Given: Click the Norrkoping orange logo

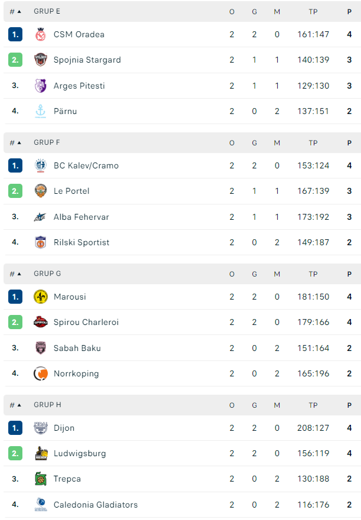Looking at the screenshot, I should [x=40, y=373].
